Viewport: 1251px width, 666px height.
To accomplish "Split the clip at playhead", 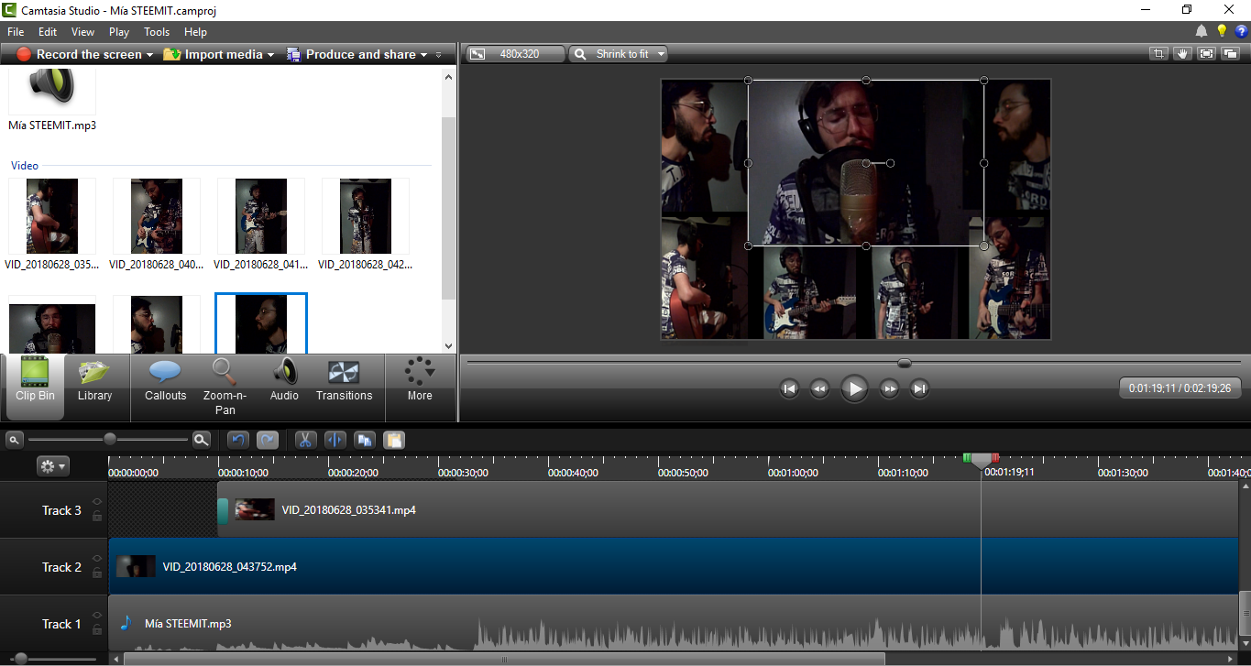I will pos(335,440).
